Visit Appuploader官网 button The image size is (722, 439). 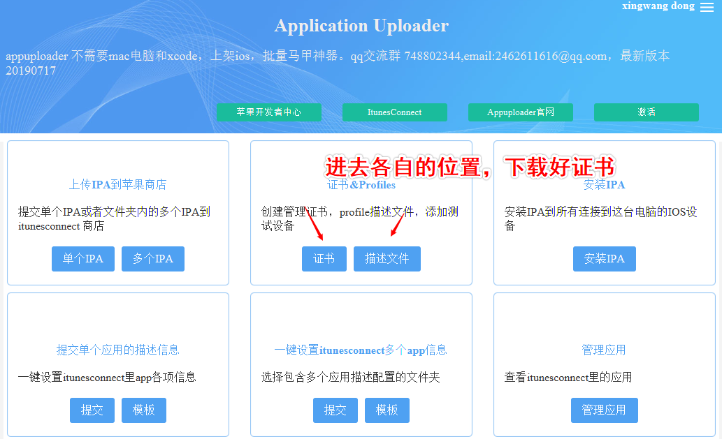pos(521,112)
